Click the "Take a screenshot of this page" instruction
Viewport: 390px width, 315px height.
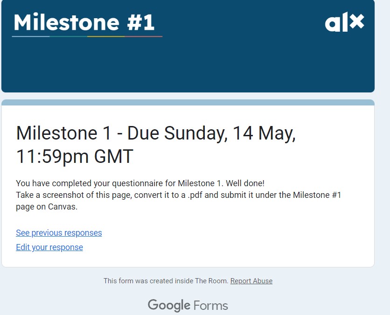178,195
